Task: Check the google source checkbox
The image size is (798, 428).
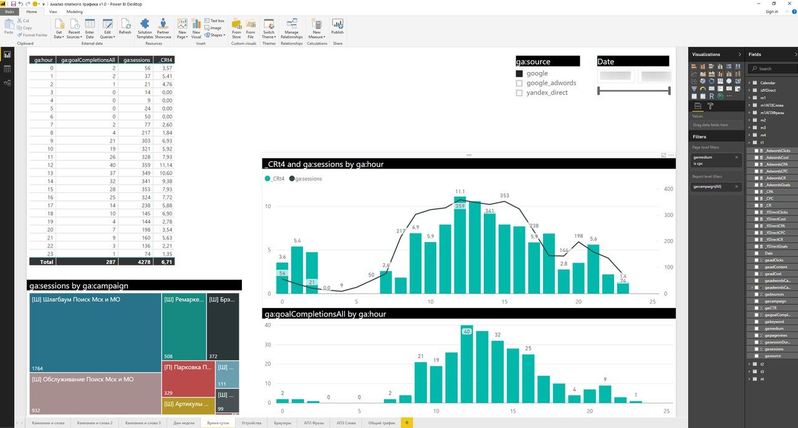Action: (x=519, y=73)
